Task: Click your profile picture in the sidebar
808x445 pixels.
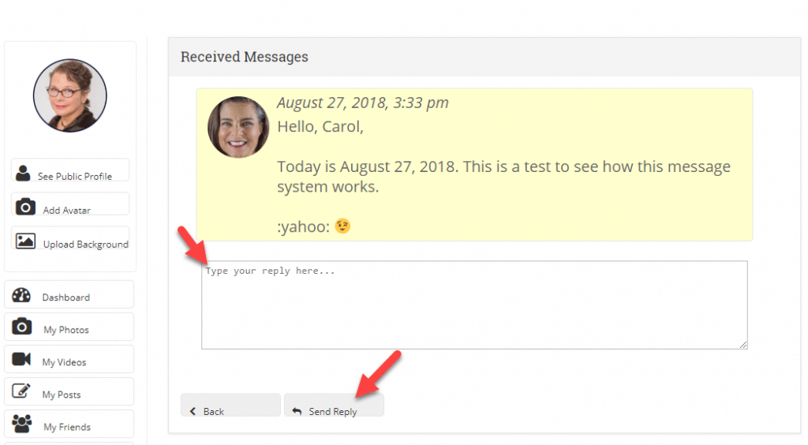Action: [70, 95]
